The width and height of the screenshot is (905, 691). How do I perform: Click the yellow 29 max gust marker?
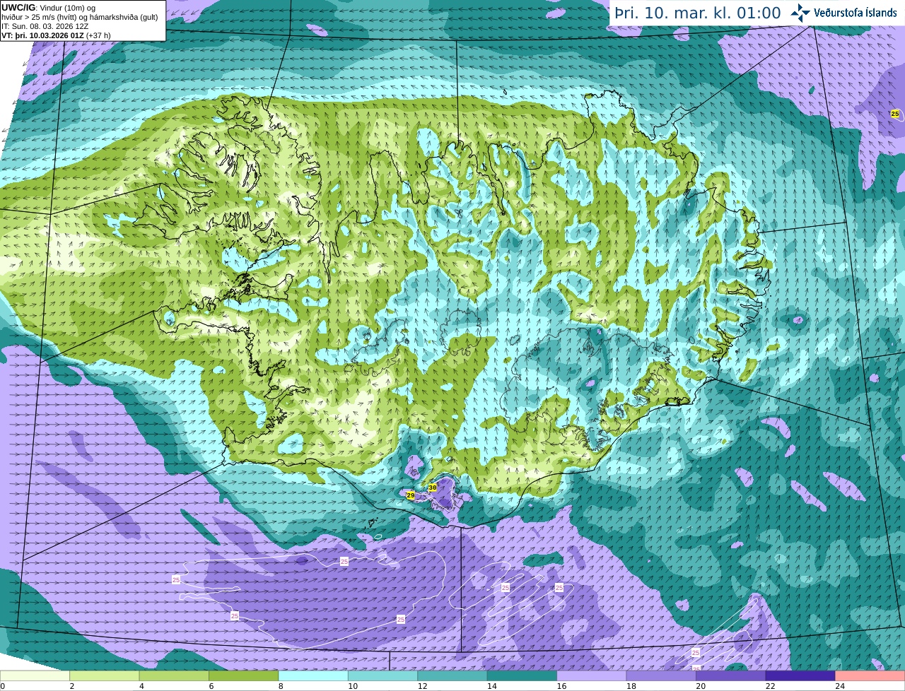[410, 496]
